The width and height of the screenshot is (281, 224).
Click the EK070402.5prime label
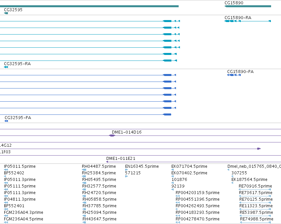click(x=190, y=173)
